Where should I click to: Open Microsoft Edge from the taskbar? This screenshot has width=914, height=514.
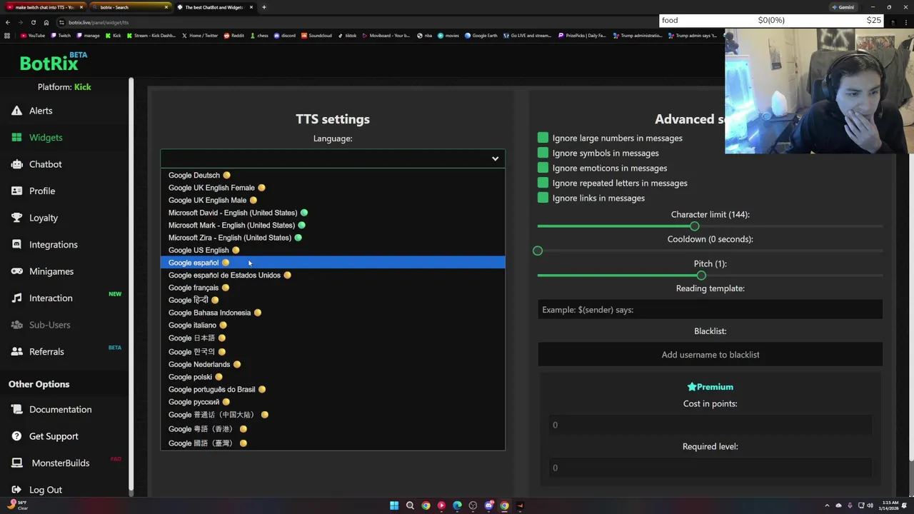click(457, 505)
